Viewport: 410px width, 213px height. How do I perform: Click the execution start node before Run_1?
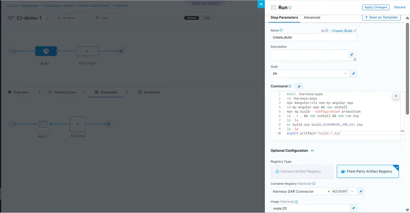12,124
